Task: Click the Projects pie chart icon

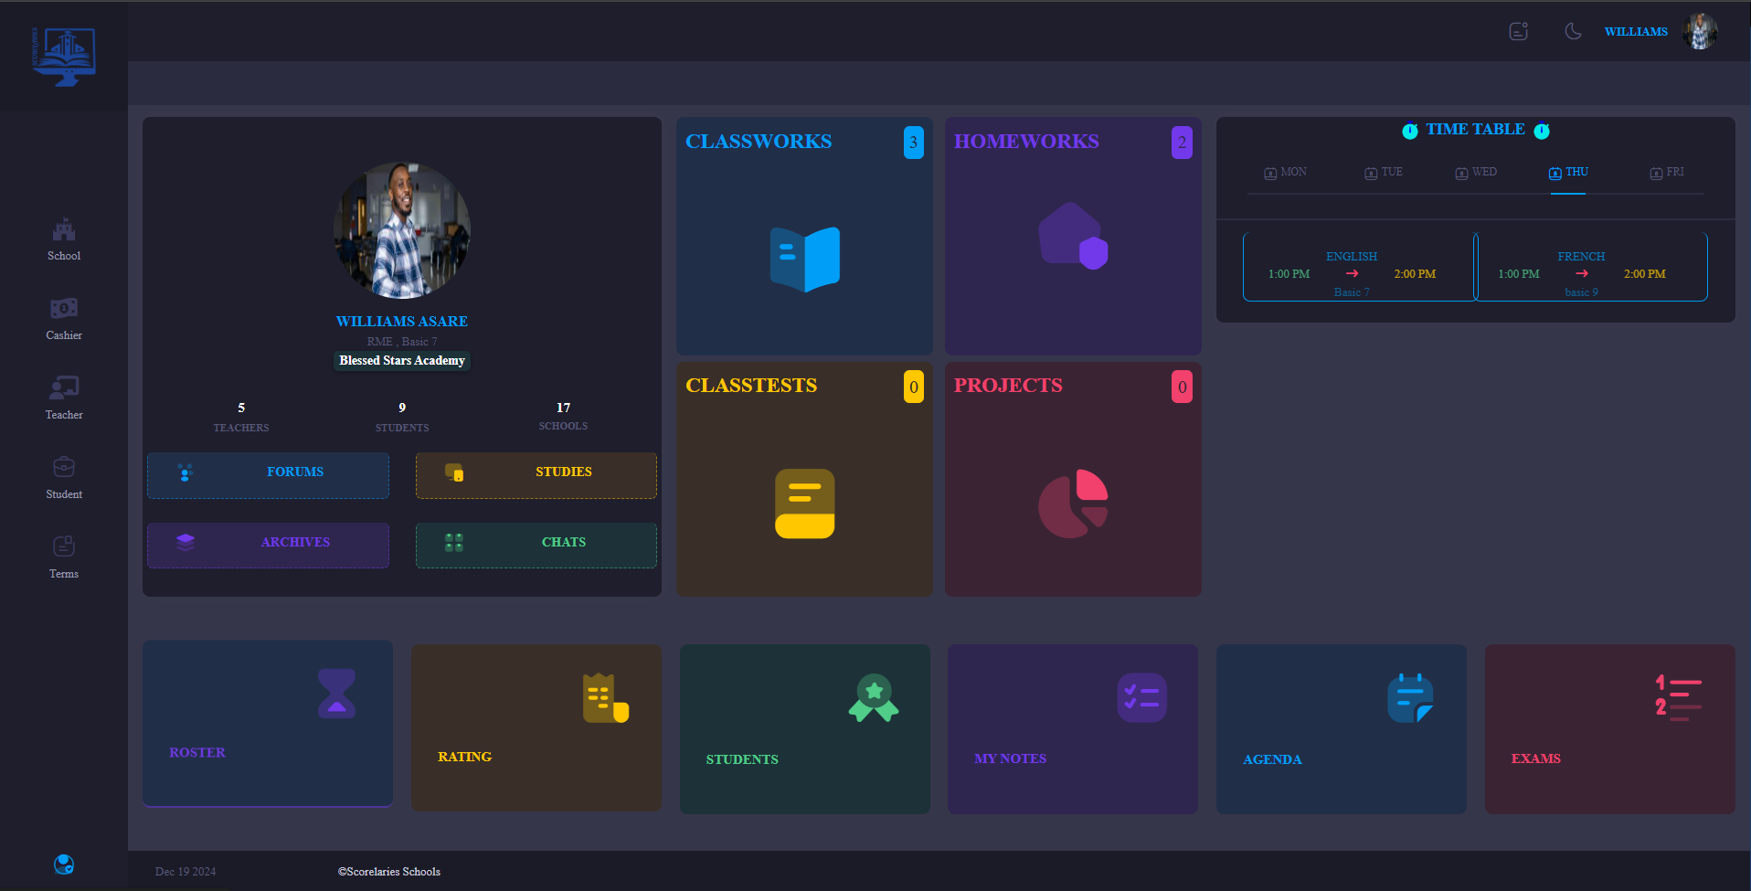Action: tap(1073, 504)
